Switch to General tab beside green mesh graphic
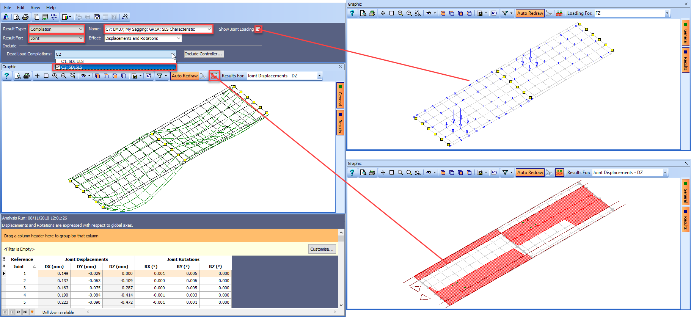 [340, 96]
